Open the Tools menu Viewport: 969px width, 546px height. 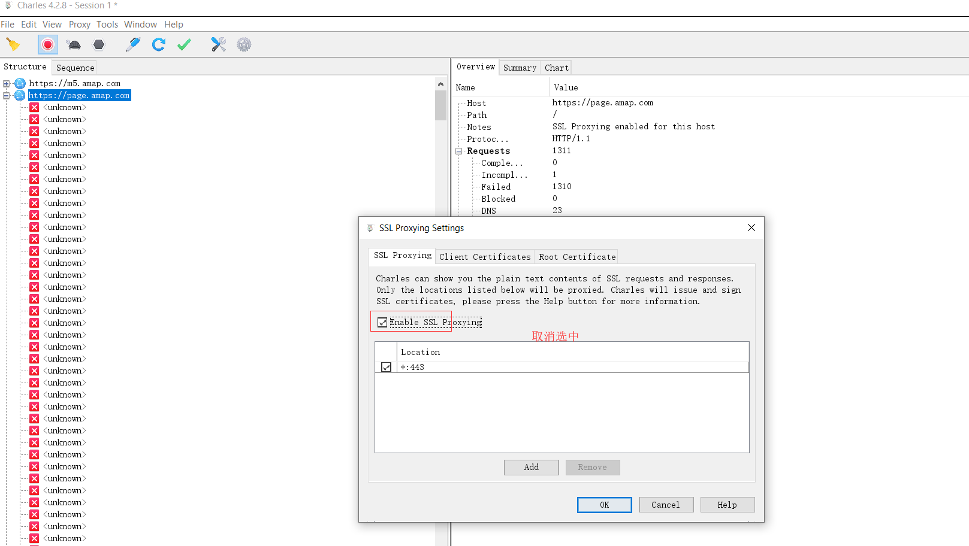(x=107, y=25)
